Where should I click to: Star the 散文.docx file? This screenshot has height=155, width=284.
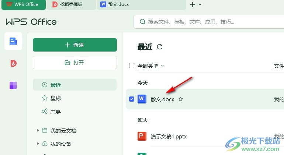(181, 99)
